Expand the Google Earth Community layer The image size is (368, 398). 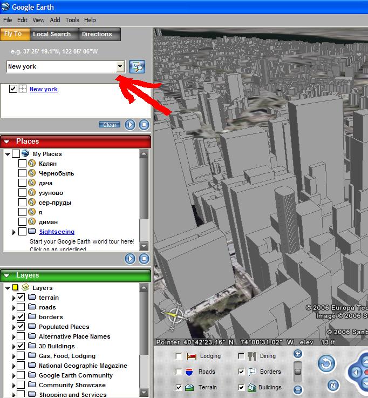tap(13, 376)
